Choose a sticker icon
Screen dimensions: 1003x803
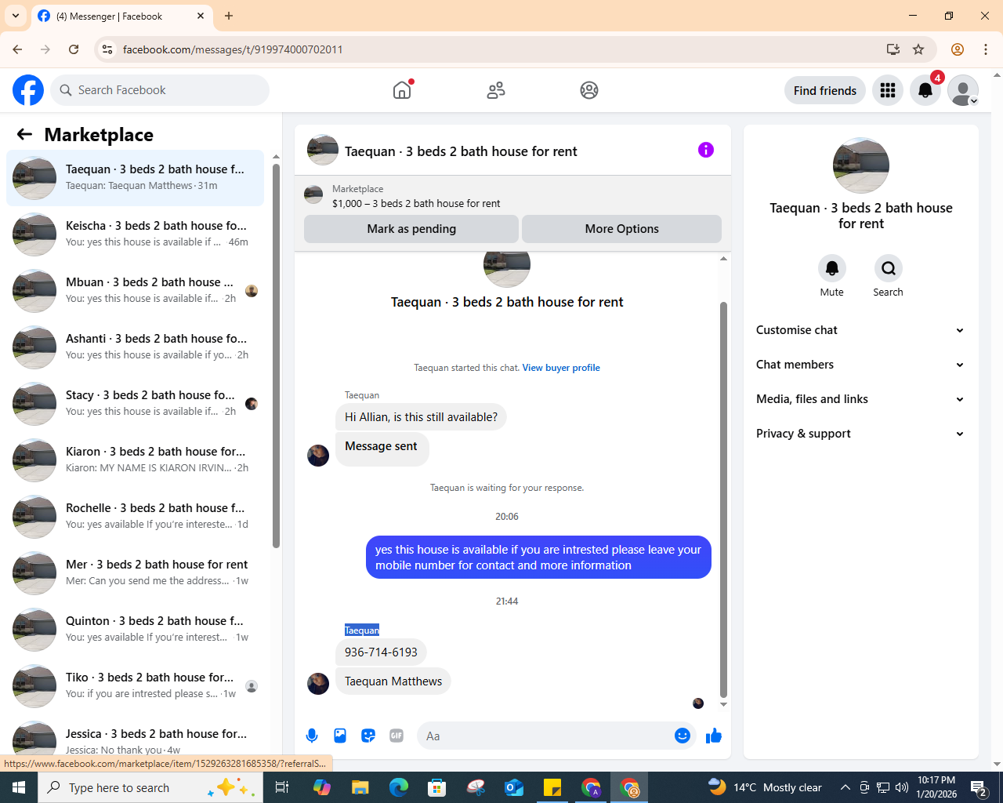click(x=368, y=736)
